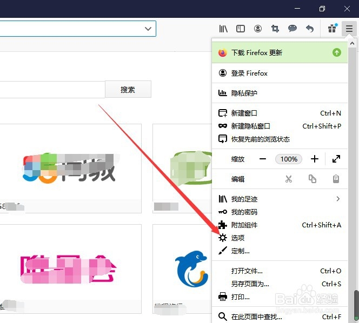Open 选项 settings menu item
This screenshot has height=323, width=359.
pyautogui.click(x=280, y=238)
